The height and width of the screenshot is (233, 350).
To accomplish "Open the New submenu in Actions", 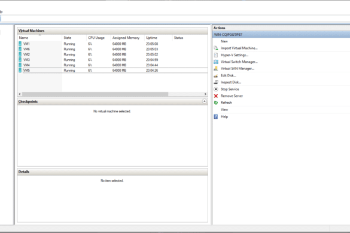I will 224,41.
